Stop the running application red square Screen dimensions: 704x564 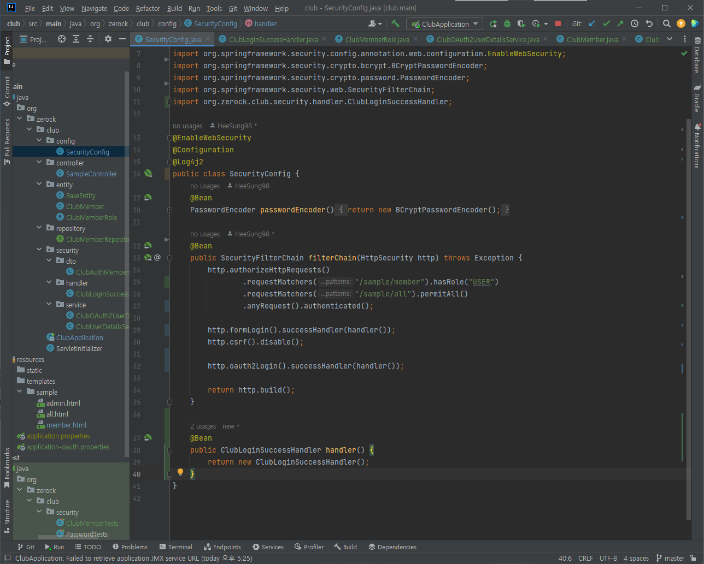(x=558, y=23)
